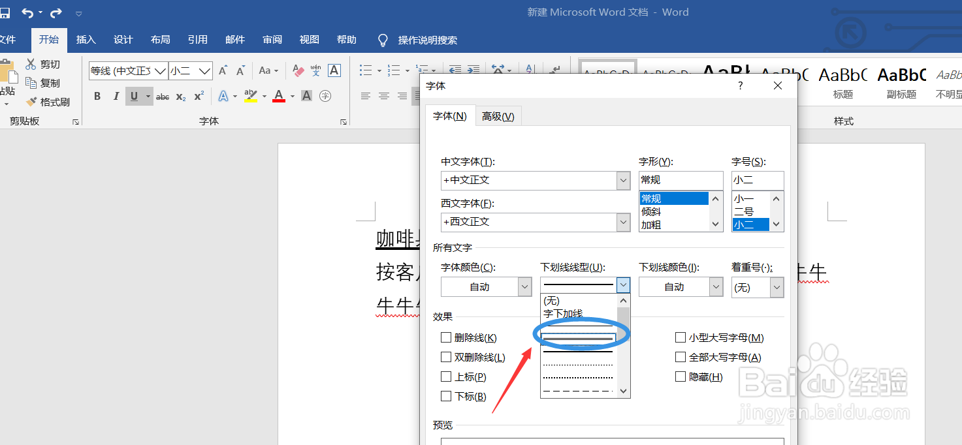Expand the 字体颜色 dropdown in the dialog
This screenshot has width=962, height=445.
coord(524,286)
